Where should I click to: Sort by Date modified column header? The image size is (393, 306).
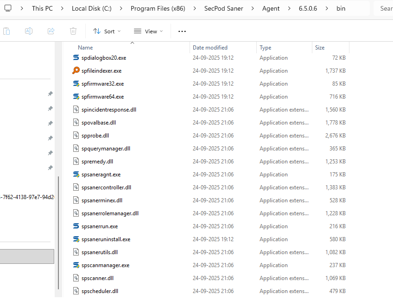click(x=210, y=48)
